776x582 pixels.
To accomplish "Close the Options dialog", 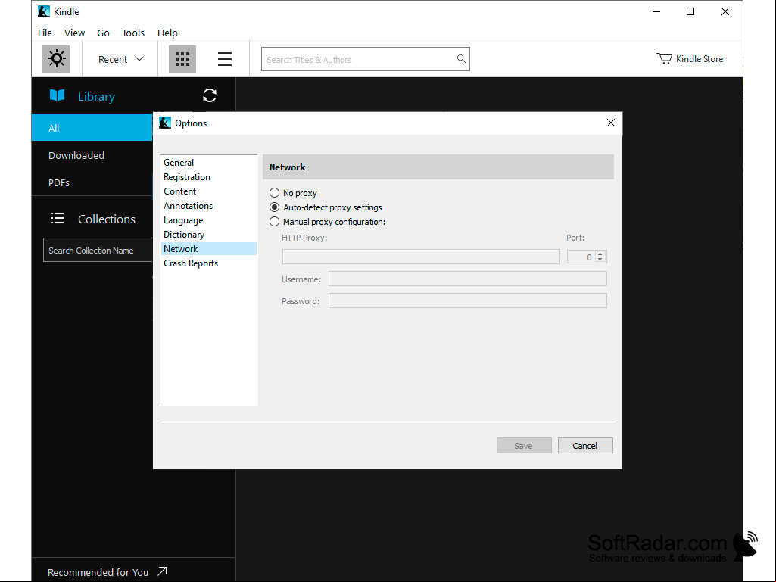I will pyautogui.click(x=611, y=123).
